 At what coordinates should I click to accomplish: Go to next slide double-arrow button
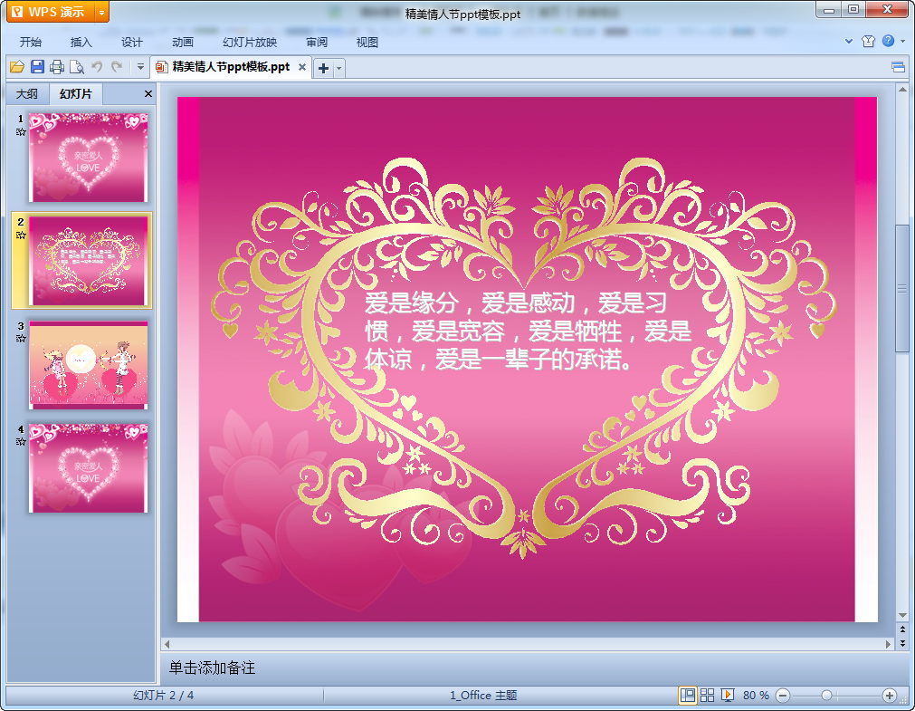pos(902,643)
